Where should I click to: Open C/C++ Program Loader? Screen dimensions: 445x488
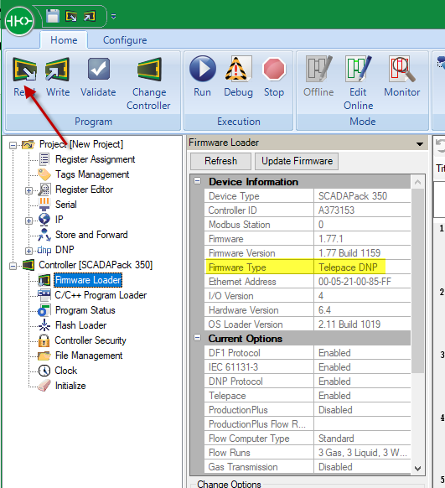(101, 295)
